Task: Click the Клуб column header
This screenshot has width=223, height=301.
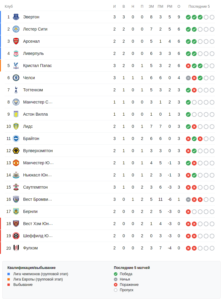Action: [9, 7]
